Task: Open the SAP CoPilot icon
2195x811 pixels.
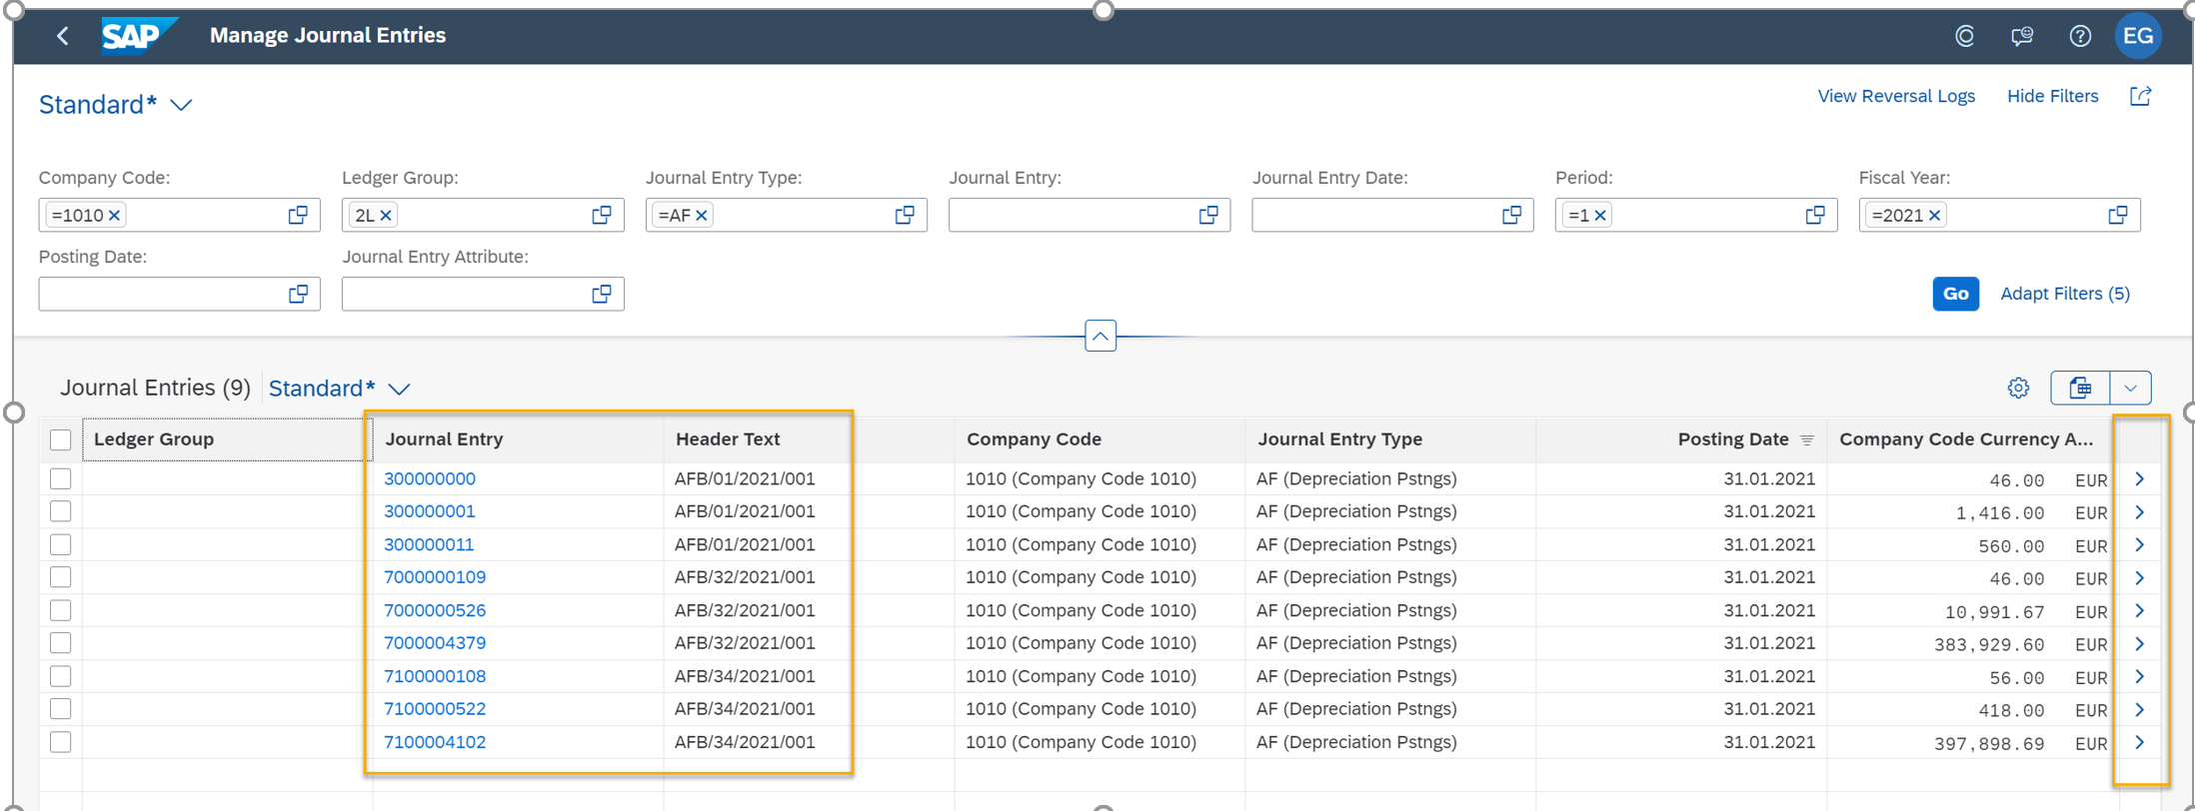Action: pyautogui.click(x=1964, y=36)
